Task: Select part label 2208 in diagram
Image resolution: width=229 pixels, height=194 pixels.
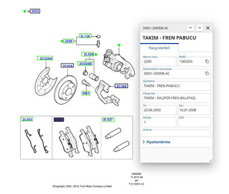Action: point(68,41)
